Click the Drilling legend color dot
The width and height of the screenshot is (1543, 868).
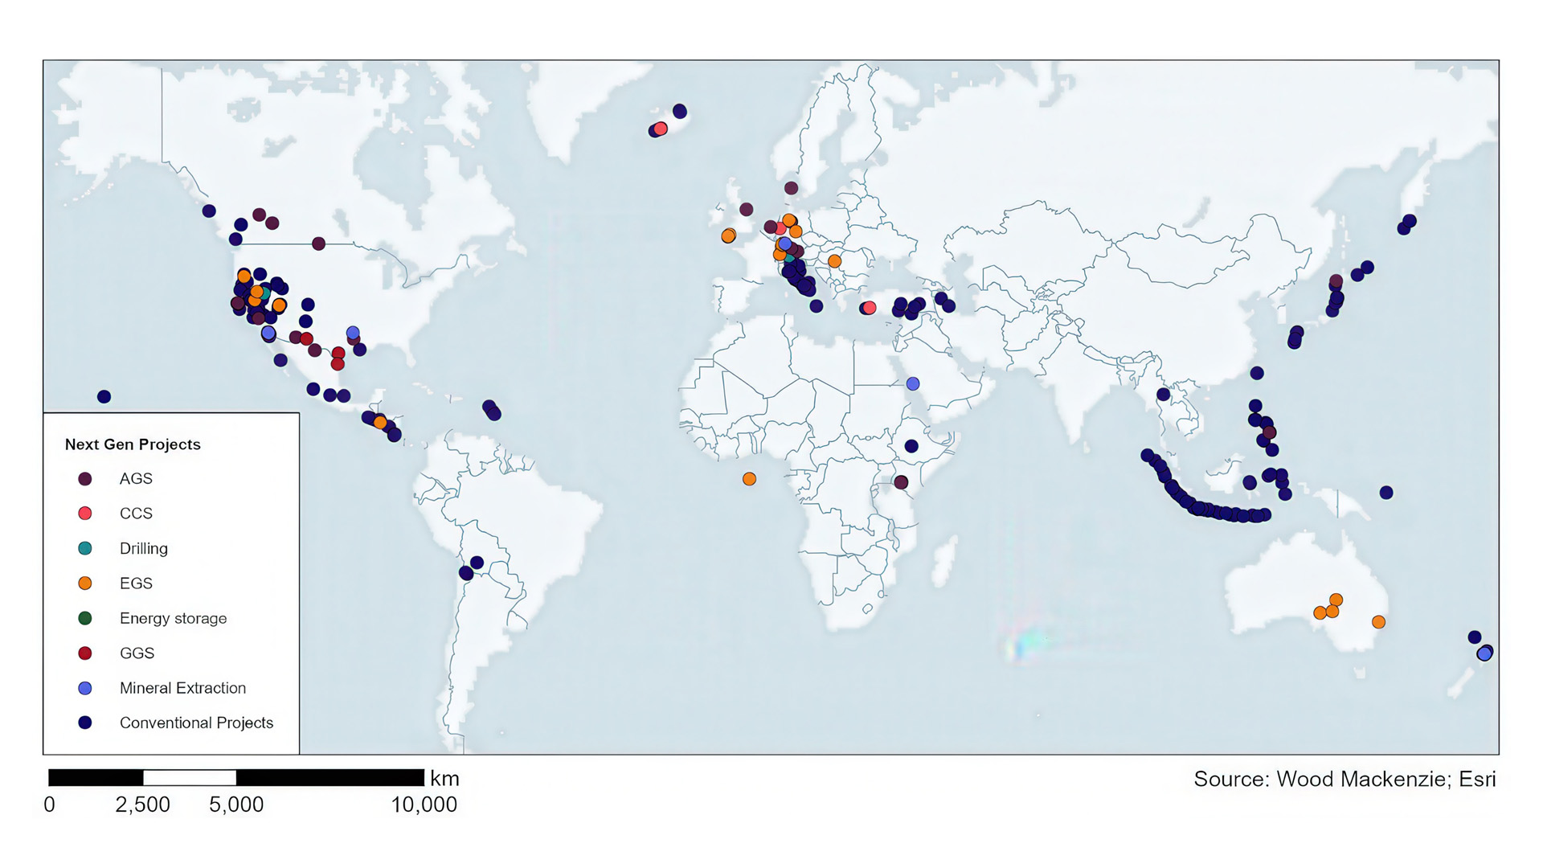[x=84, y=548]
